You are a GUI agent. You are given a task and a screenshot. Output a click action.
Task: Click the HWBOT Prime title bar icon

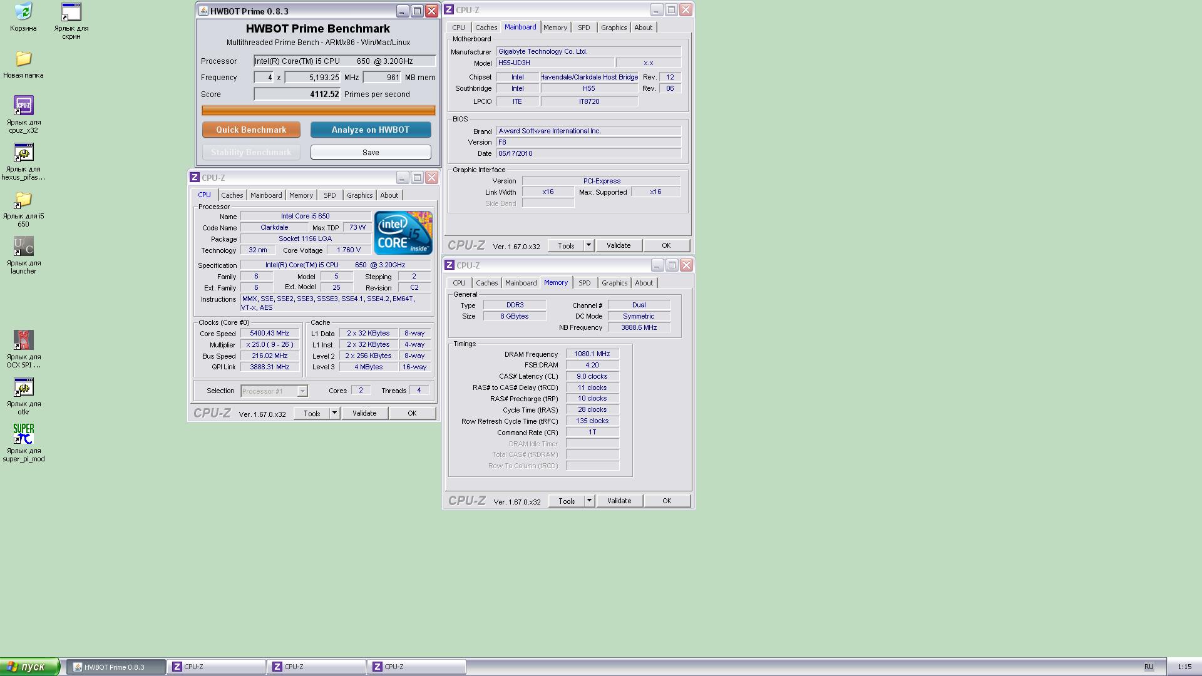[x=203, y=11]
